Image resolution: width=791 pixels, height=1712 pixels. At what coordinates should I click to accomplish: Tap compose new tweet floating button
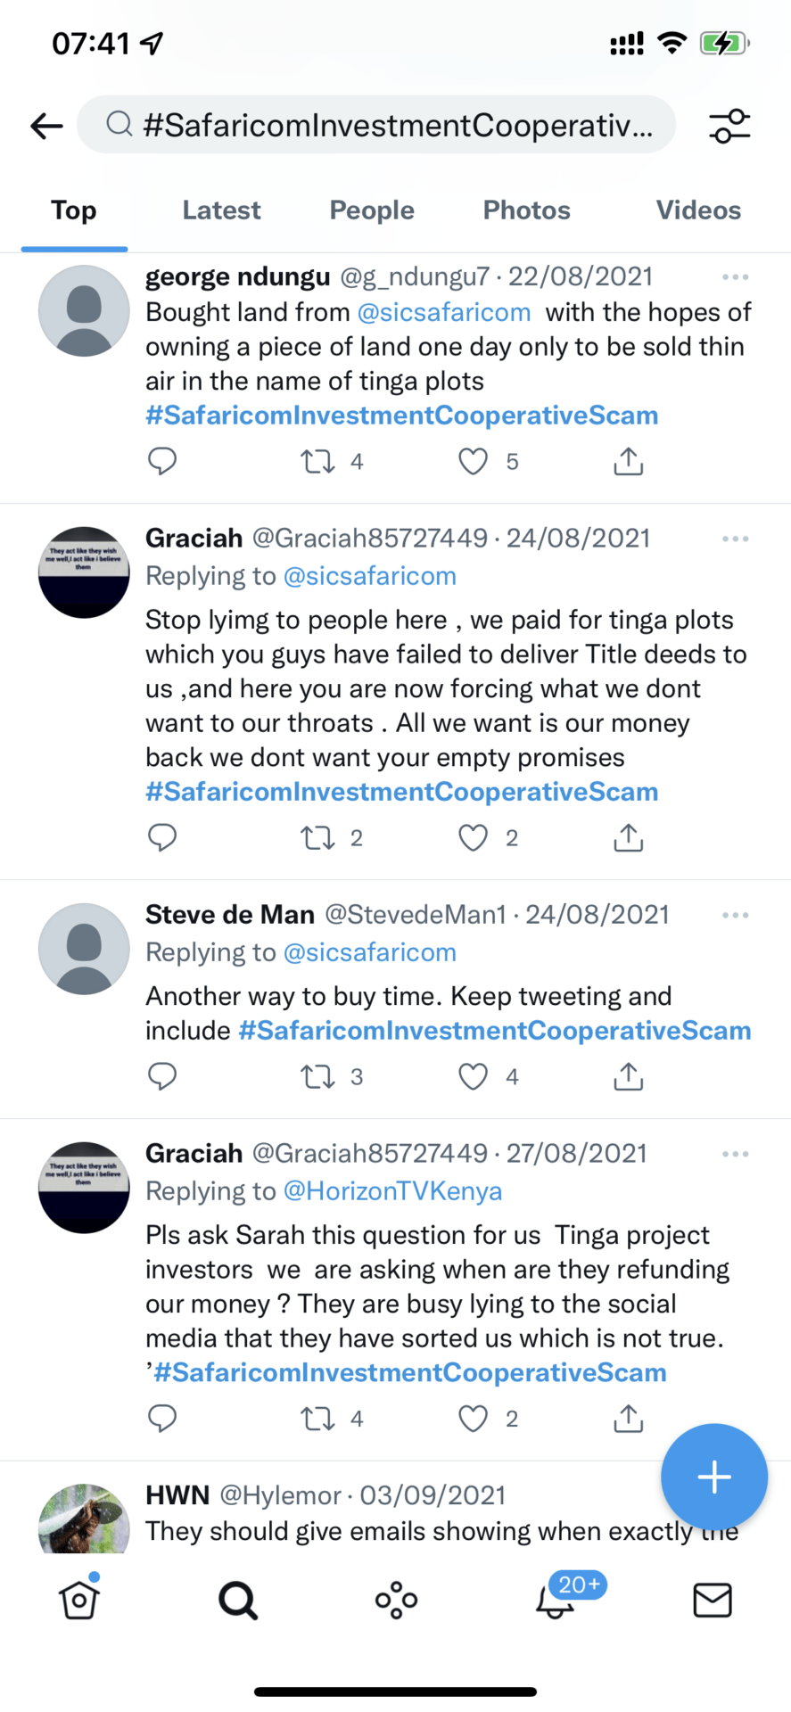click(x=713, y=1477)
